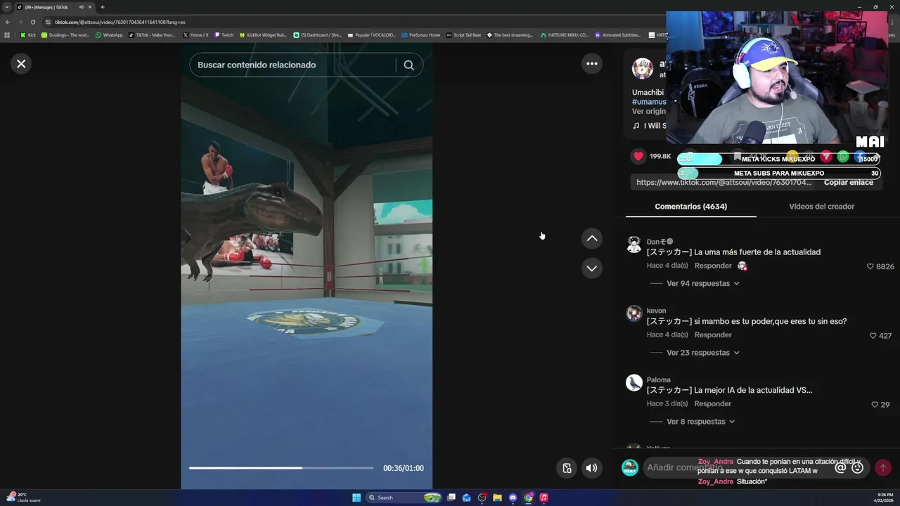This screenshot has width=900, height=506.
Task: Open a new browser tab with plus
Action: click(x=102, y=7)
